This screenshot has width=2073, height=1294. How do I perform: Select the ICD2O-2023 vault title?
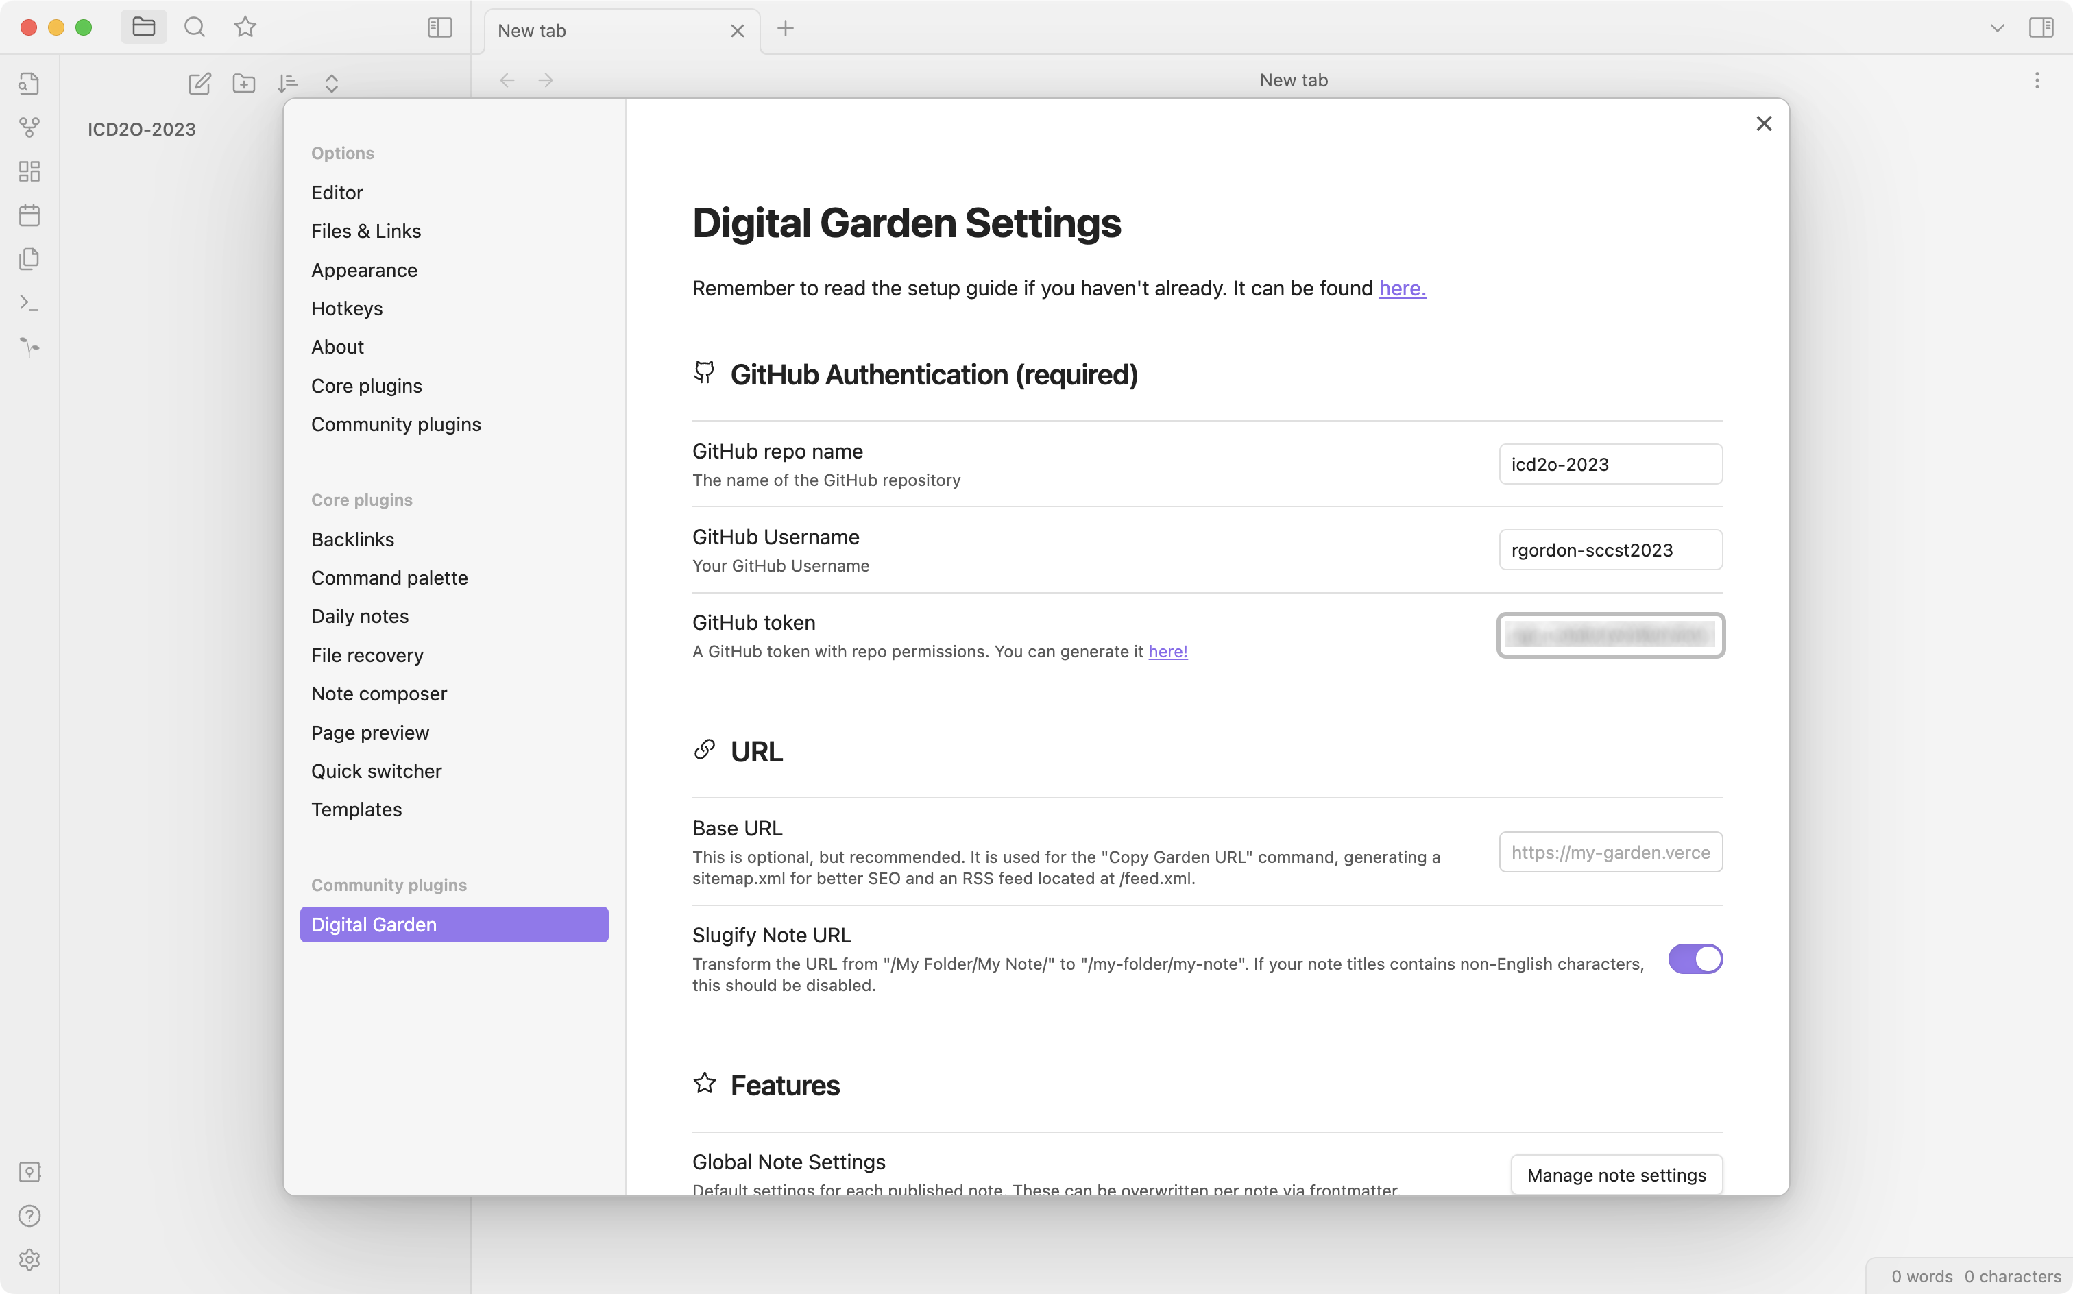142,130
